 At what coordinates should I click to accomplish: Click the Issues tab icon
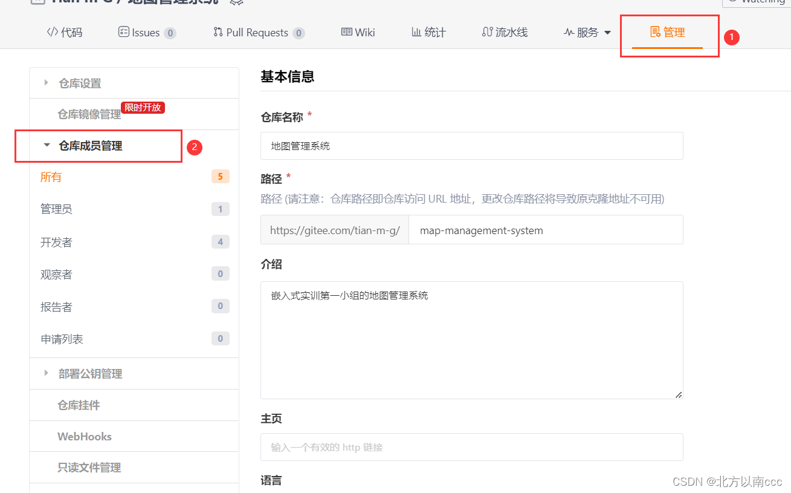(x=123, y=32)
